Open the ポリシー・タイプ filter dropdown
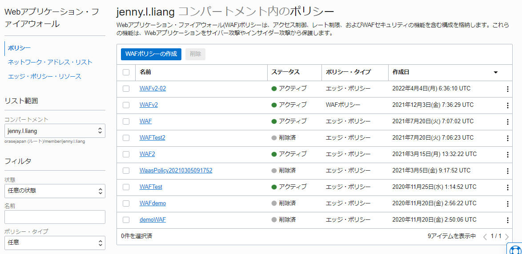 [x=55, y=242]
